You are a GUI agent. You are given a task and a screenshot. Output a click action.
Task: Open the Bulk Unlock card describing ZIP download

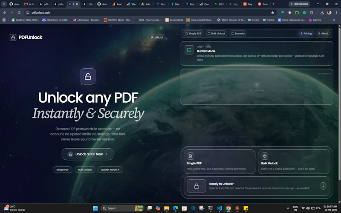click(x=294, y=162)
